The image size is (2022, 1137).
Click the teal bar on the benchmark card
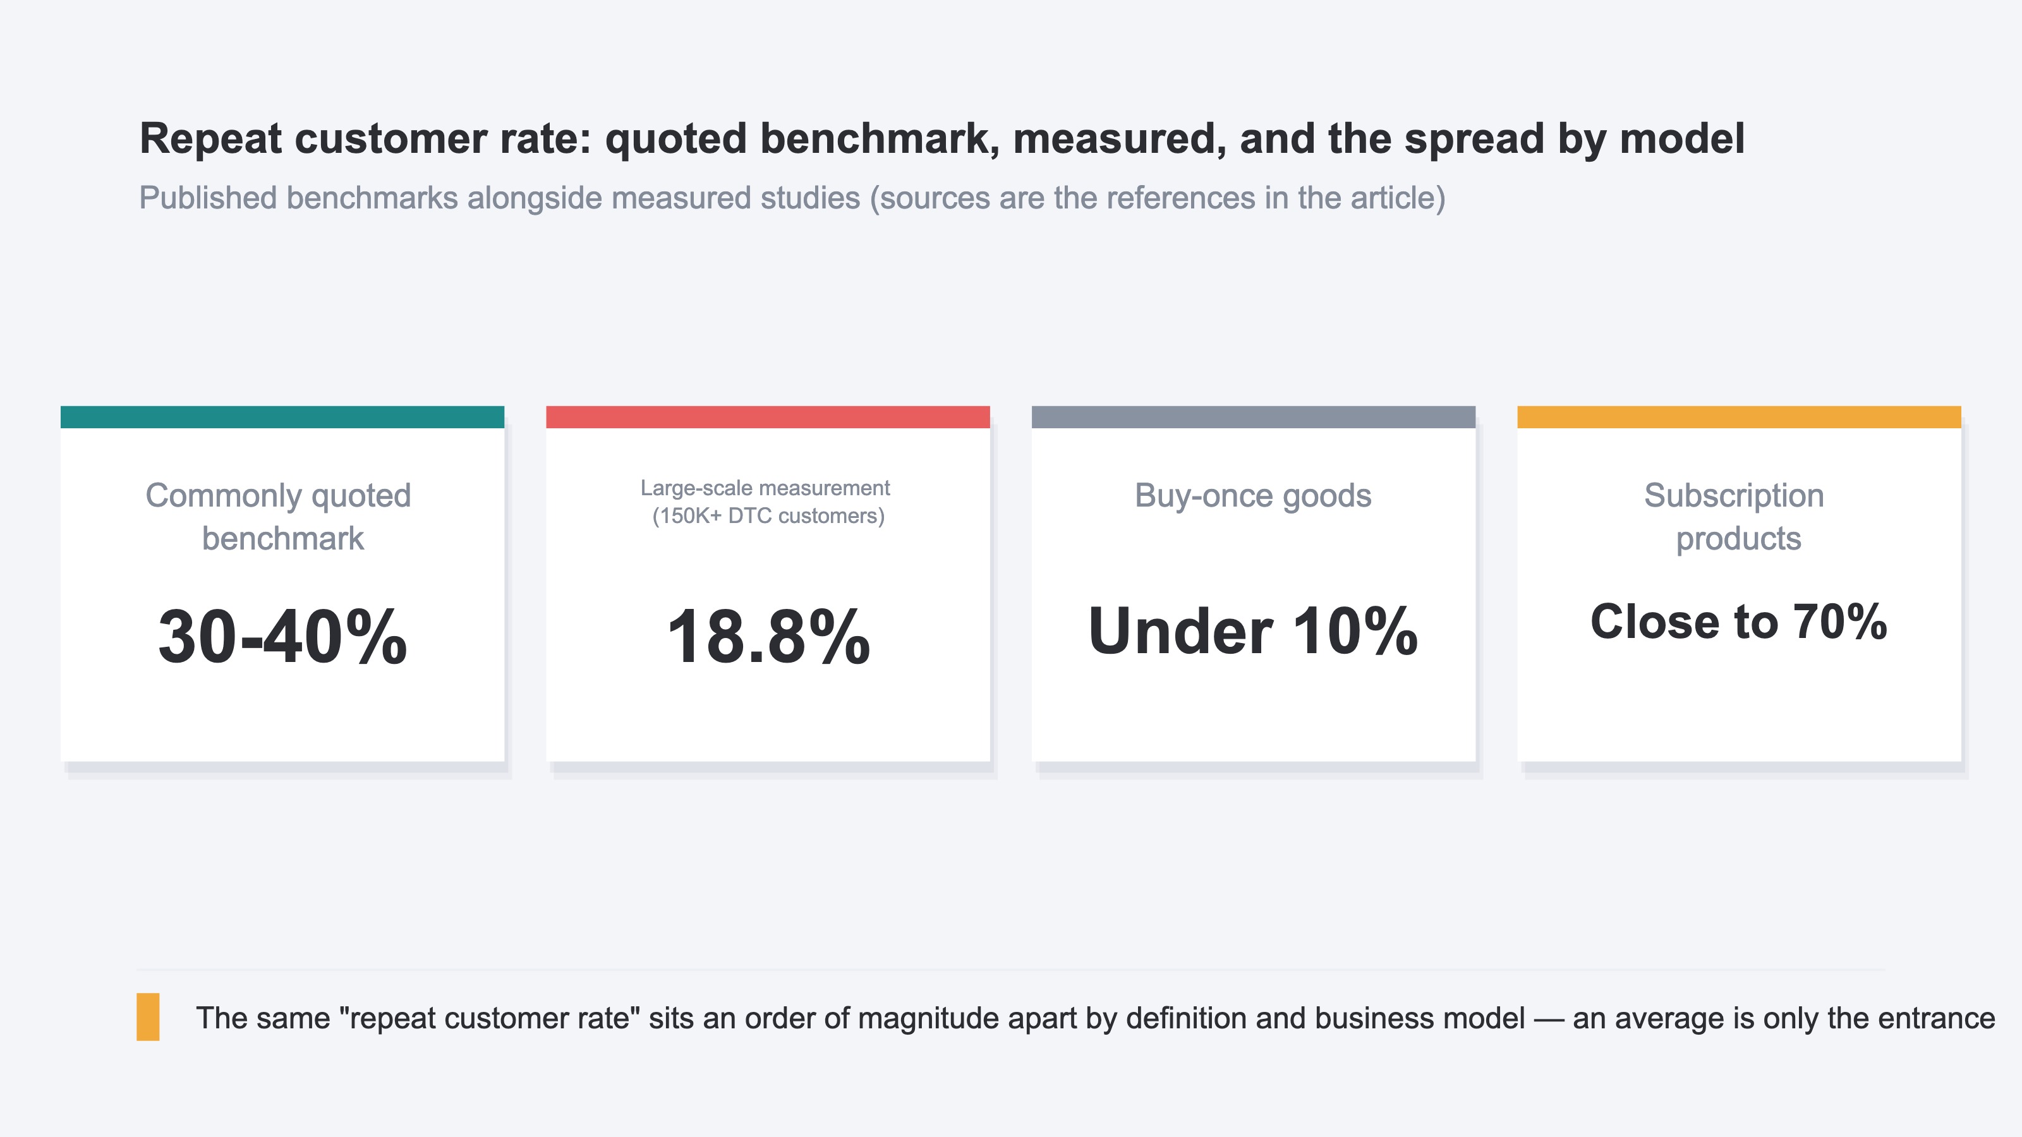click(282, 417)
